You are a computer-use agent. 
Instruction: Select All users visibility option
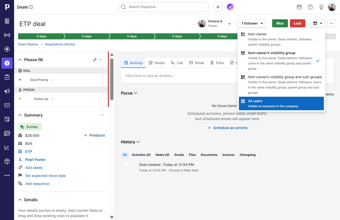coord(281,103)
